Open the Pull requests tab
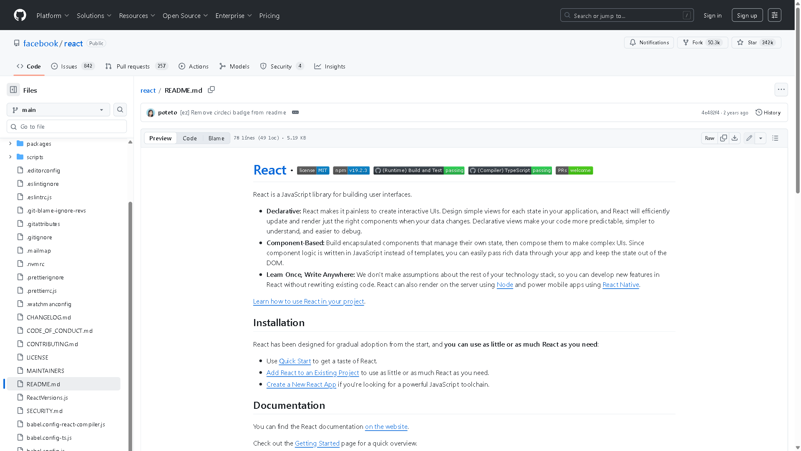Viewport: 801px width, 451px height. pyautogui.click(x=133, y=66)
